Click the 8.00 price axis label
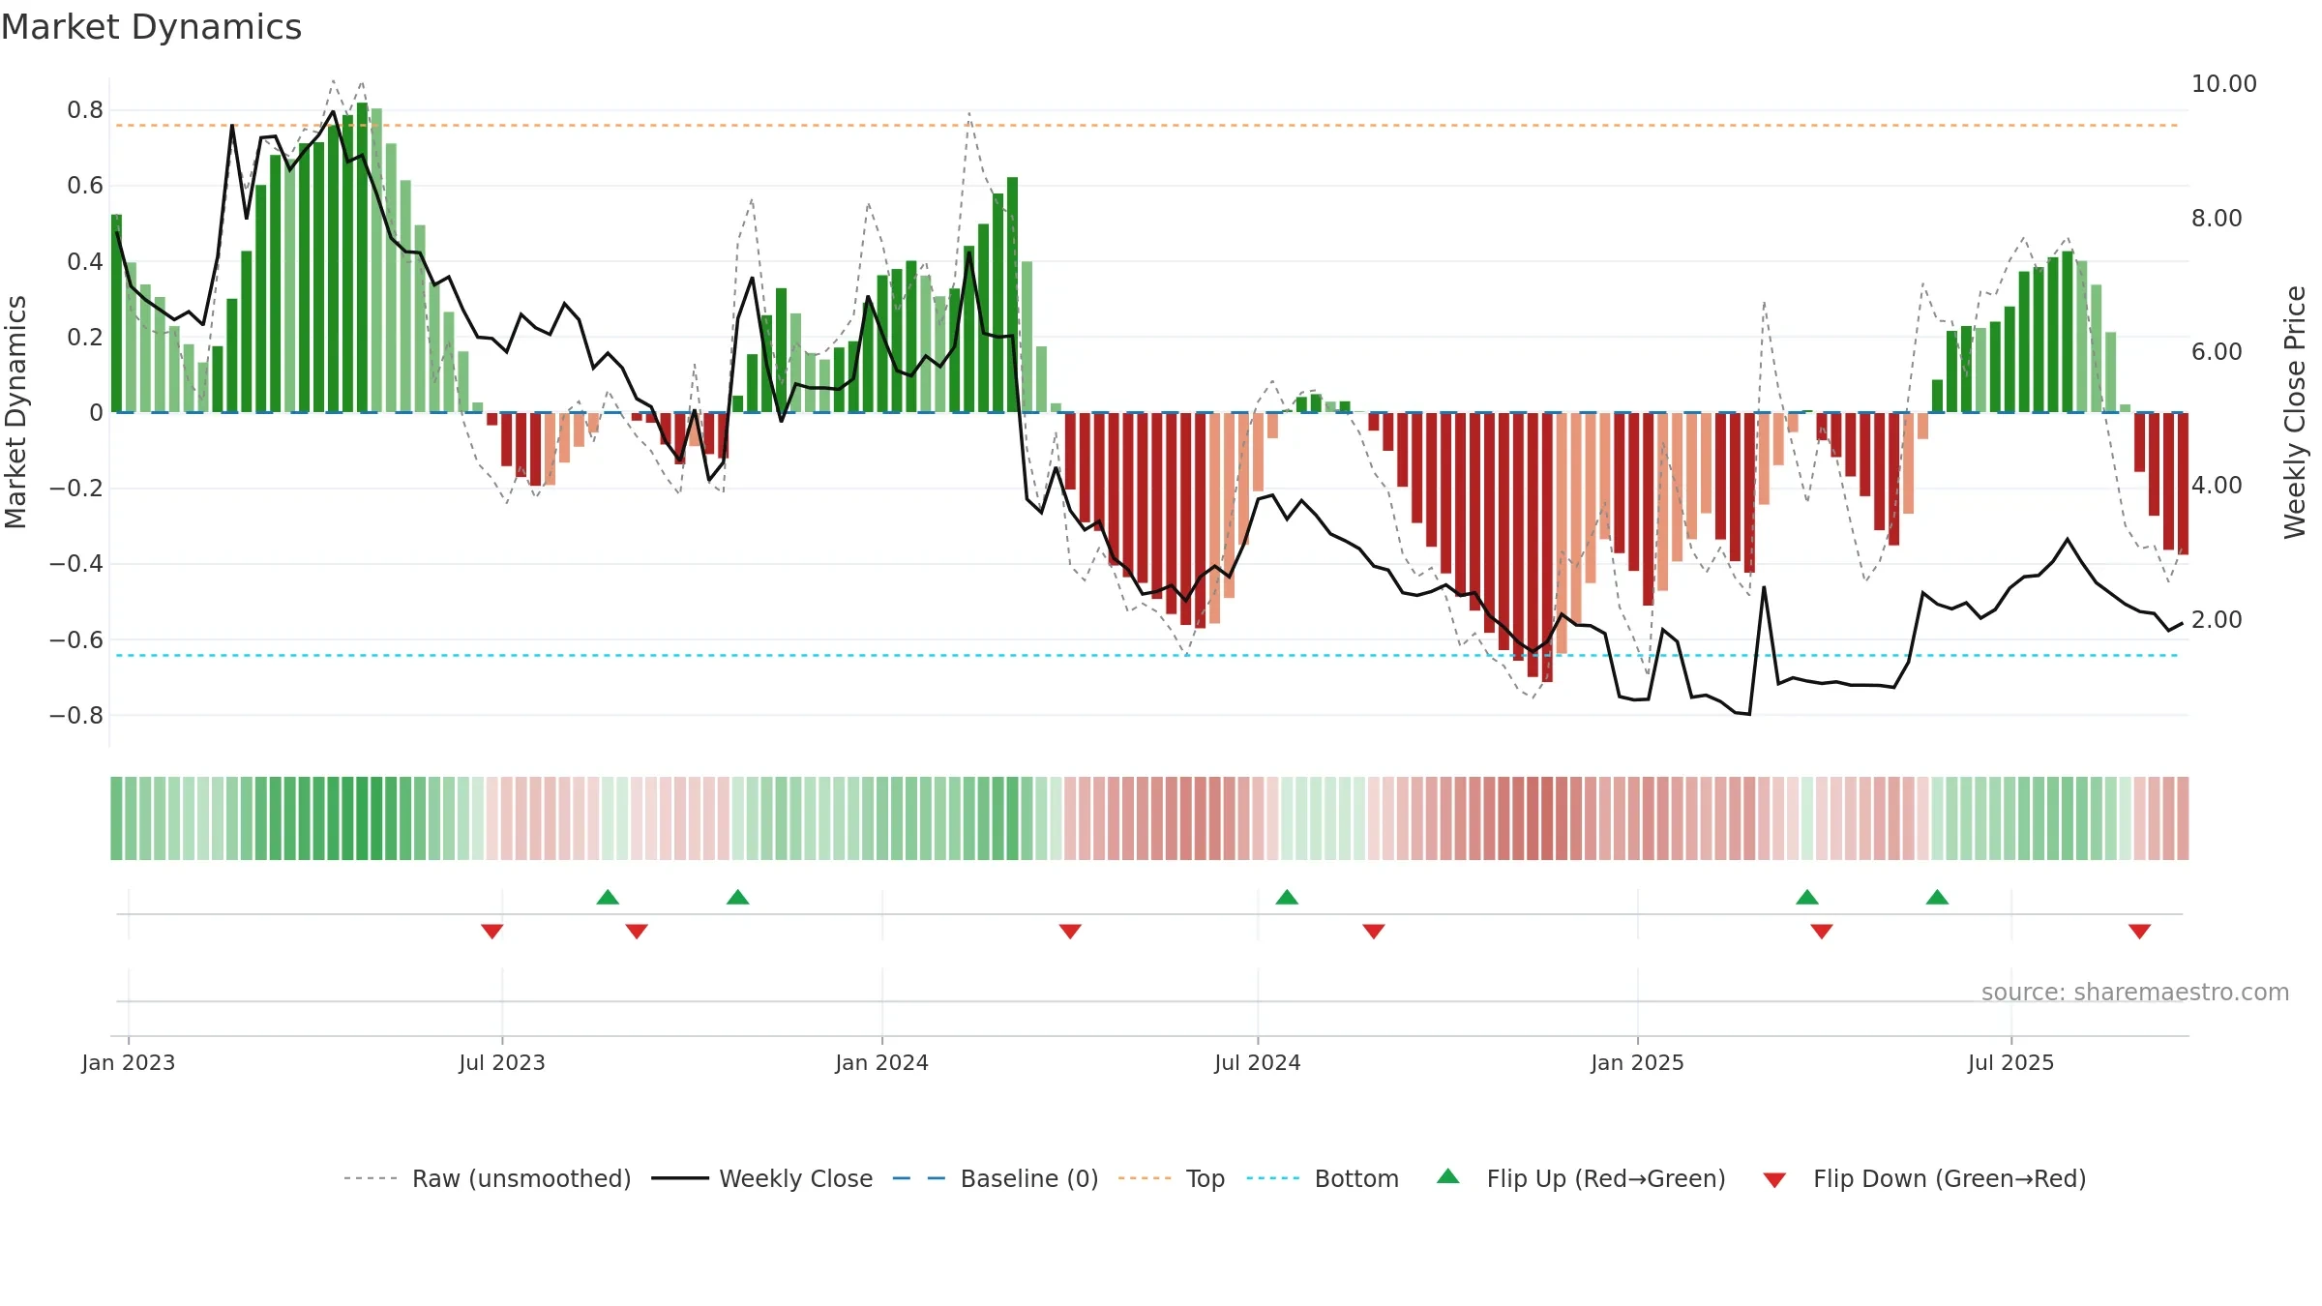The width and height of the screenshot is (2322, 1306). click(2217, 219)
